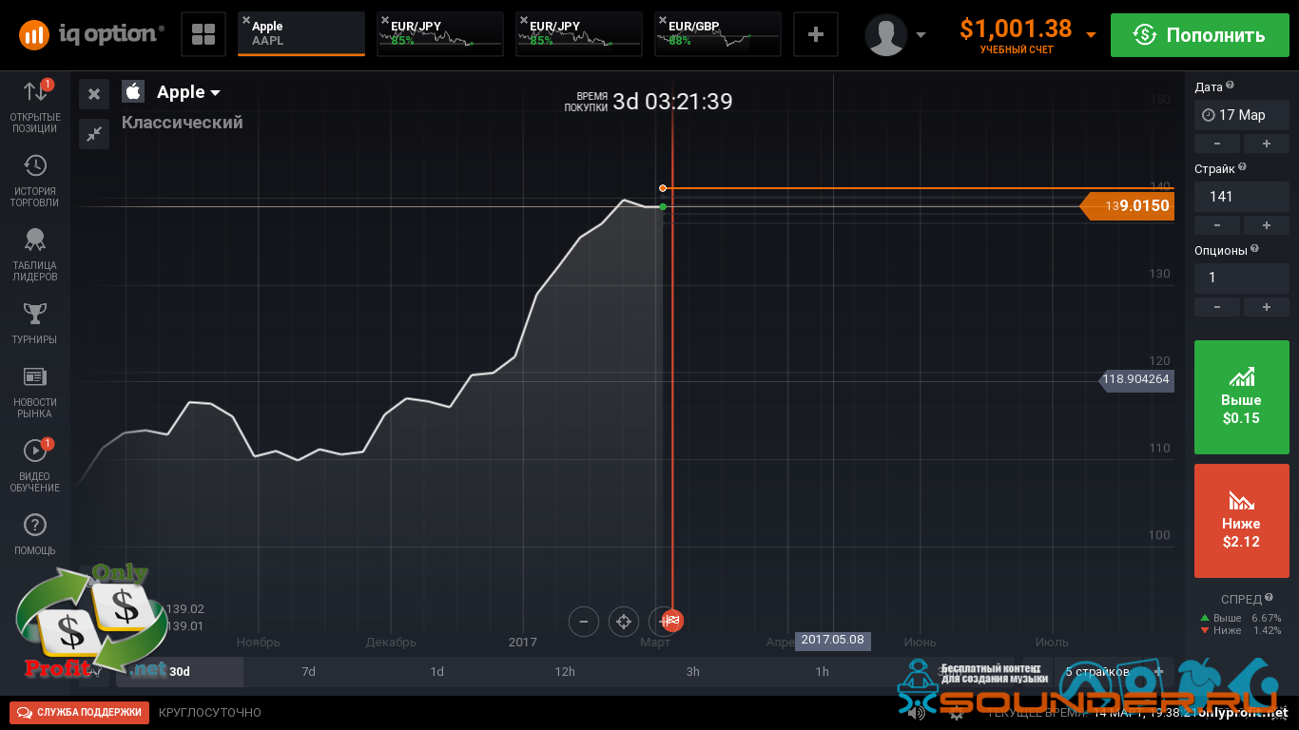Click the date field showing 17 Мар
This screenshot has height=730, width=1299.
1242,115
